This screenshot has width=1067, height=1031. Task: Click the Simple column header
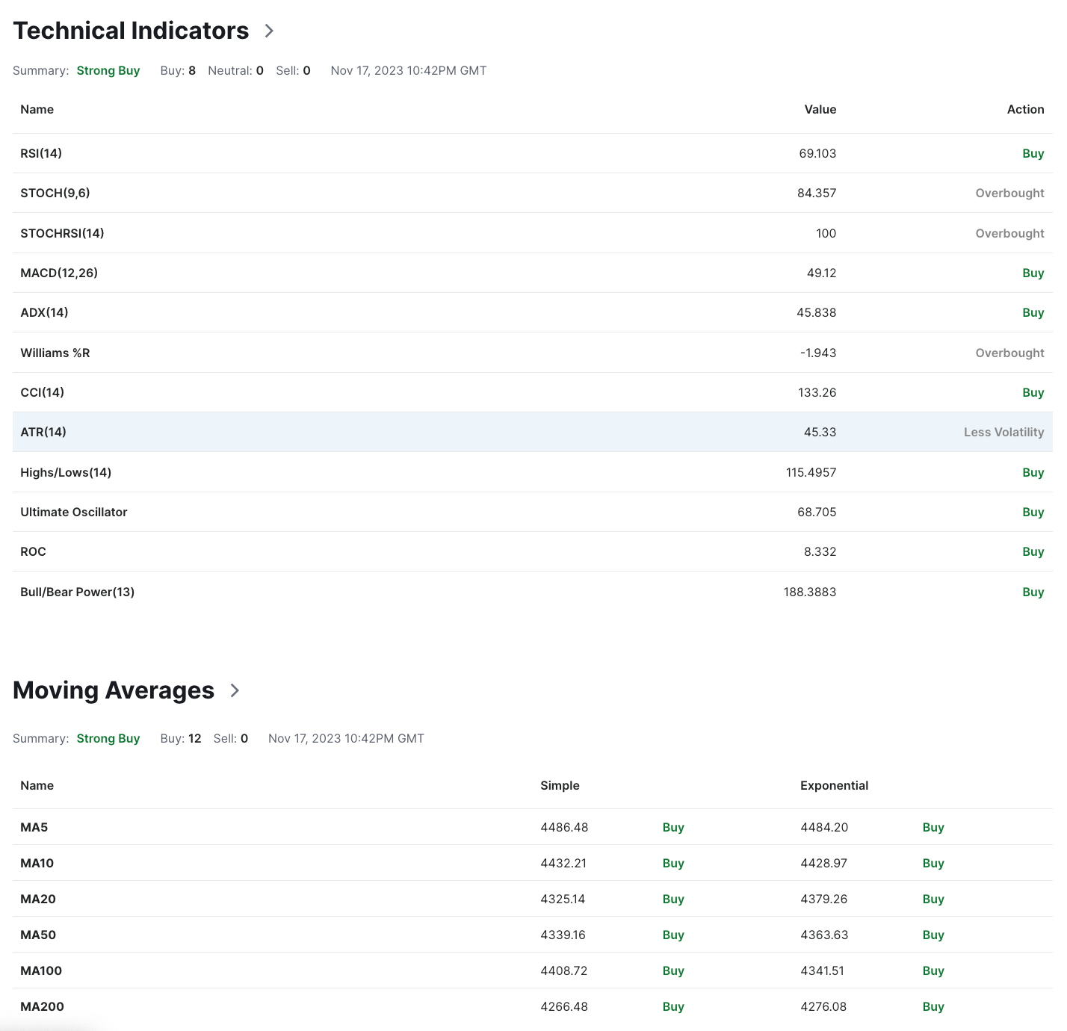coord(560,785)
